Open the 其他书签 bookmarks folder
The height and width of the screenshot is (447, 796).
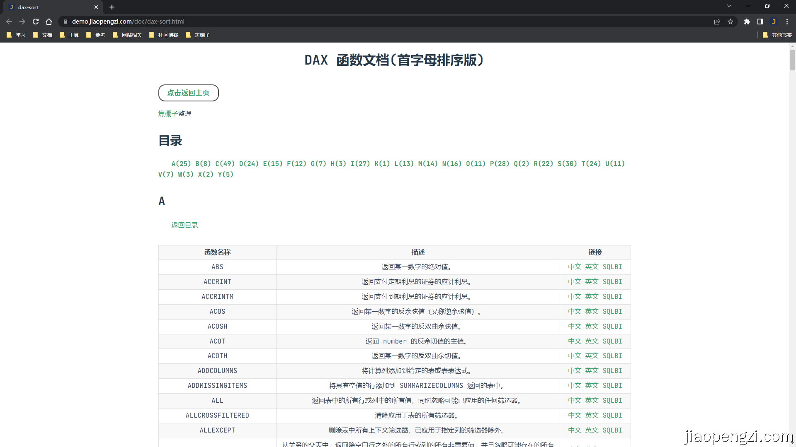pos(777,35)
